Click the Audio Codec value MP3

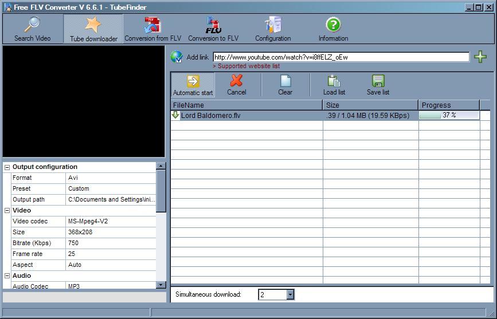pyautogui.click(x=111, y=285)
